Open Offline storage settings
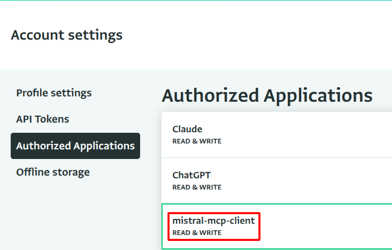 53,172
